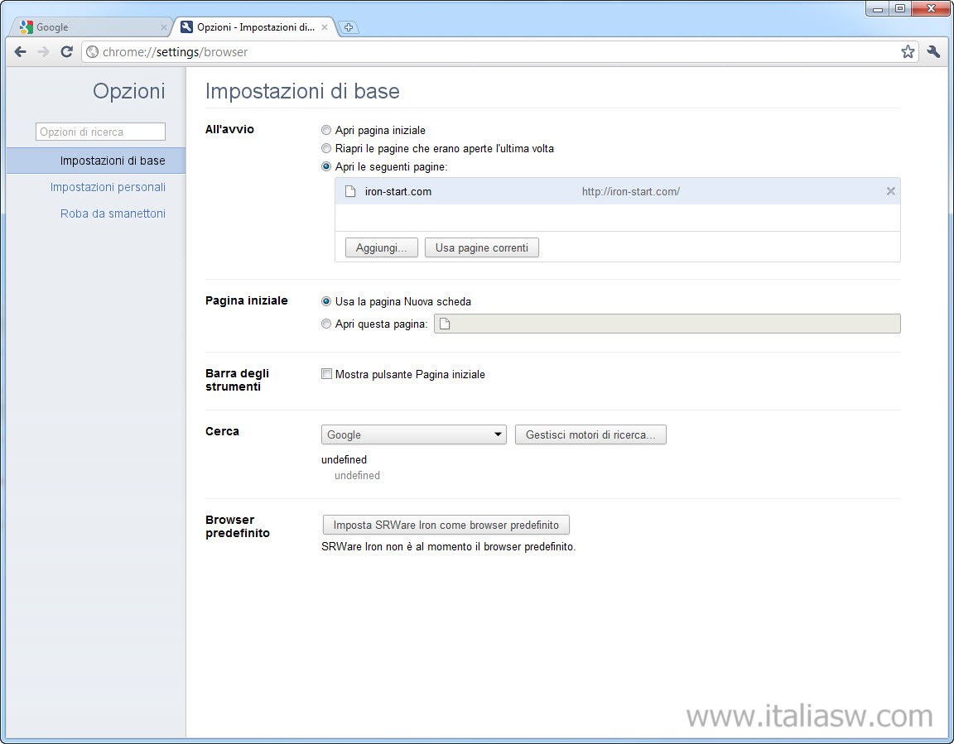Go back using the back arrow

coord(20,51)
